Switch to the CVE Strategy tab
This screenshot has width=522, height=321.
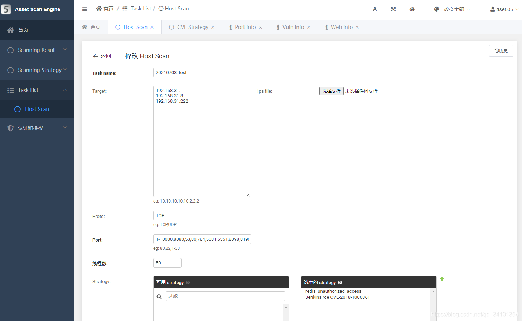coord(193,27)
